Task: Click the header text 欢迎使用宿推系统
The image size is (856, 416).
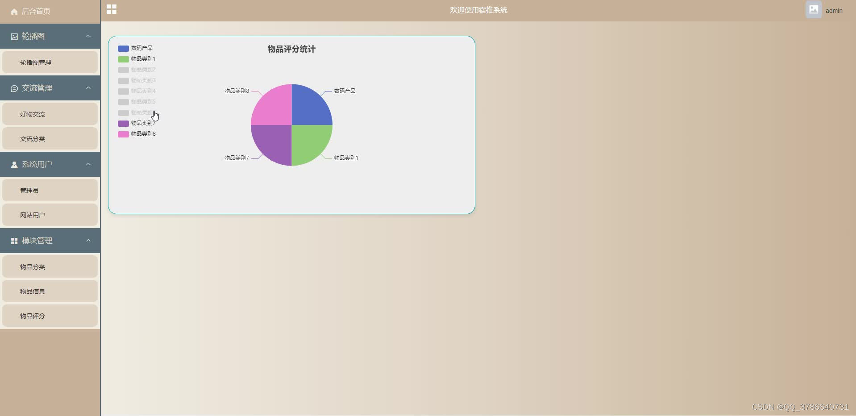Action: [478, 10]
